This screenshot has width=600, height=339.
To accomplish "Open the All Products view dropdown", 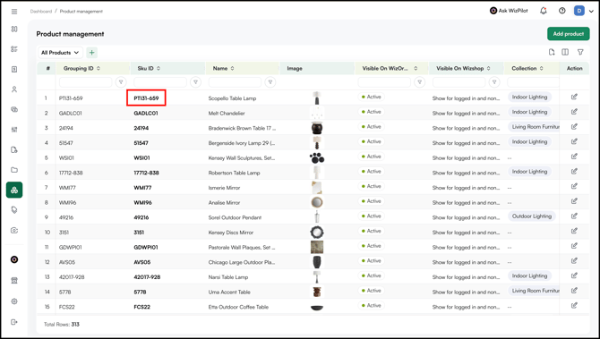I will click(x=60, y=53).
